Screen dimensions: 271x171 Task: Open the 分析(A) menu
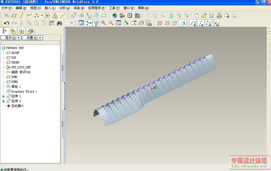[x=65, y=8]
